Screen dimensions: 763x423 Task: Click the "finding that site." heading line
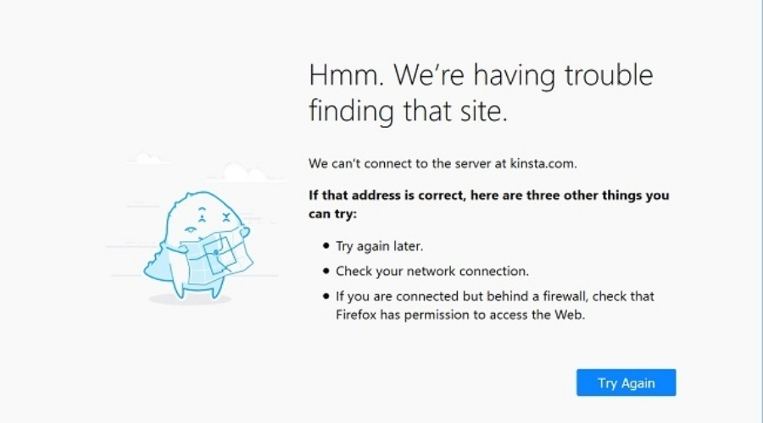(408, 111)
